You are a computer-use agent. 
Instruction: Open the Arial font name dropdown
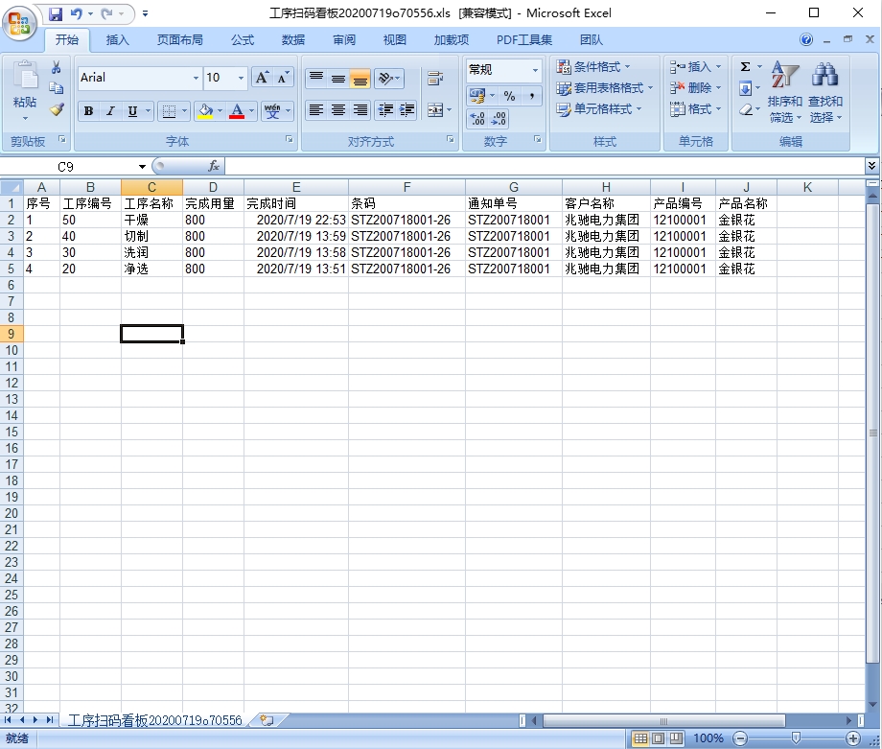(196, 78)
